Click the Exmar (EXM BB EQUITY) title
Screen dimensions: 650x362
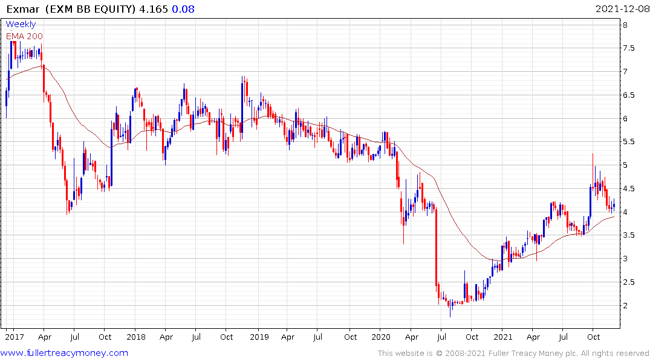(71, 9)
